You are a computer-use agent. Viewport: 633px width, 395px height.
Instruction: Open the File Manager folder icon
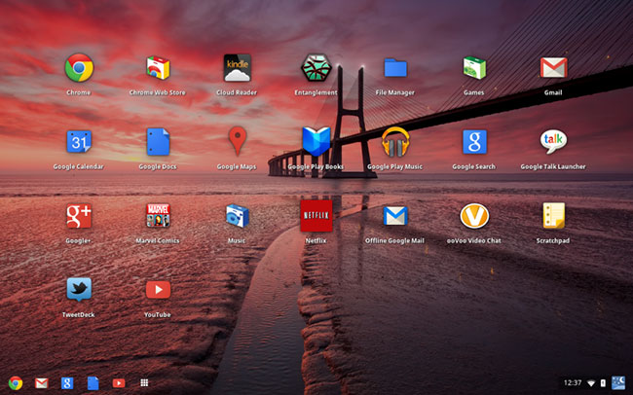[395, 67]
